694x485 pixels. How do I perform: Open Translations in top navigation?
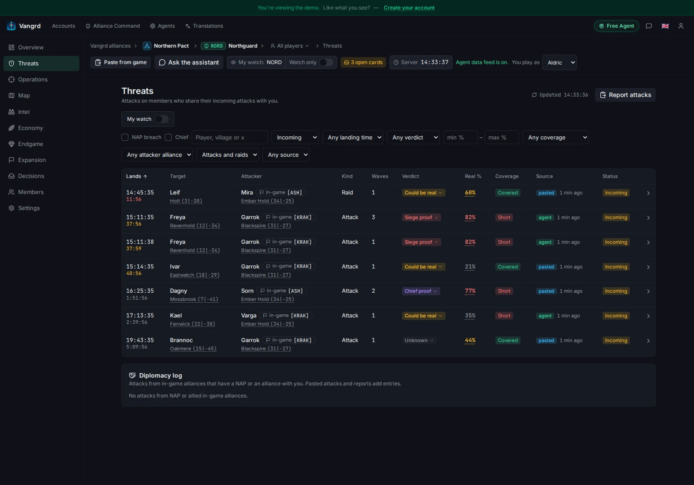(x=204, y=26)
